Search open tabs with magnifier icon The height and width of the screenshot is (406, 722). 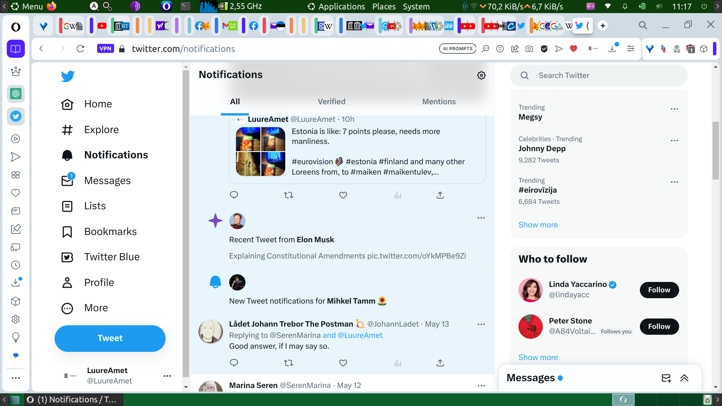pos(643,25)
